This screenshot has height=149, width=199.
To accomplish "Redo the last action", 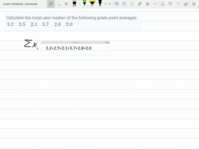I will 178,4.
